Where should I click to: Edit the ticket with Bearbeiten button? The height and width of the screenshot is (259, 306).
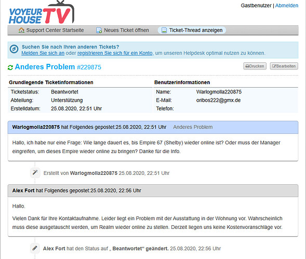(284, 66)
